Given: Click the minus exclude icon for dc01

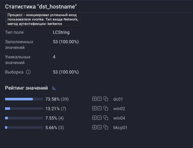Looking at the screenshot, I should pos(99,99).
